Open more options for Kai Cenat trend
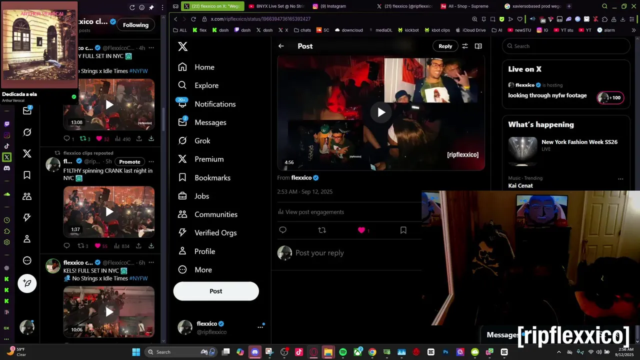Image resolution: width=640 pixels, height=360 pixels. (x=620, y=179)
